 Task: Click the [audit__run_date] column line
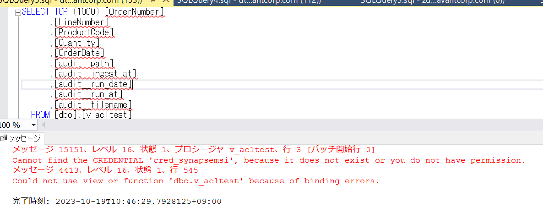[x=93, y=84]
